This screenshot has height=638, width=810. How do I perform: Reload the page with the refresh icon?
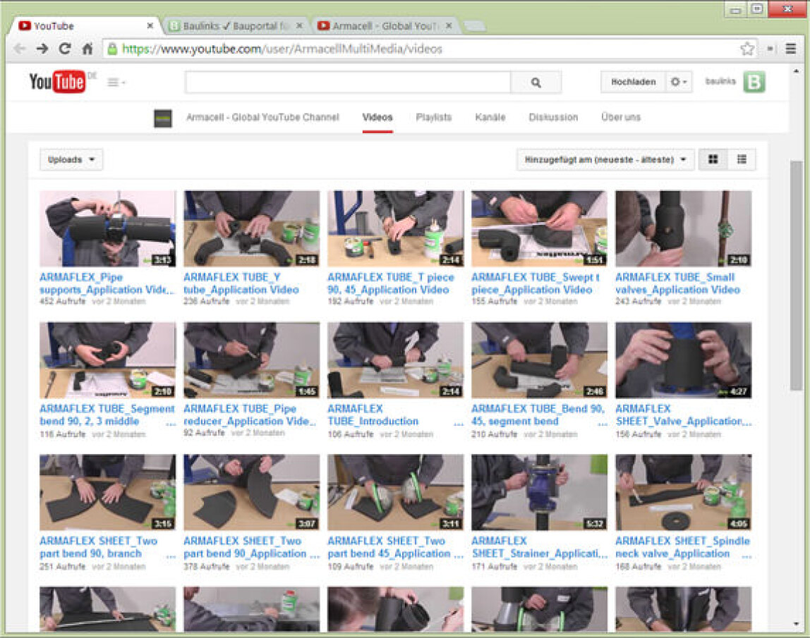click(x=65, y=49)
